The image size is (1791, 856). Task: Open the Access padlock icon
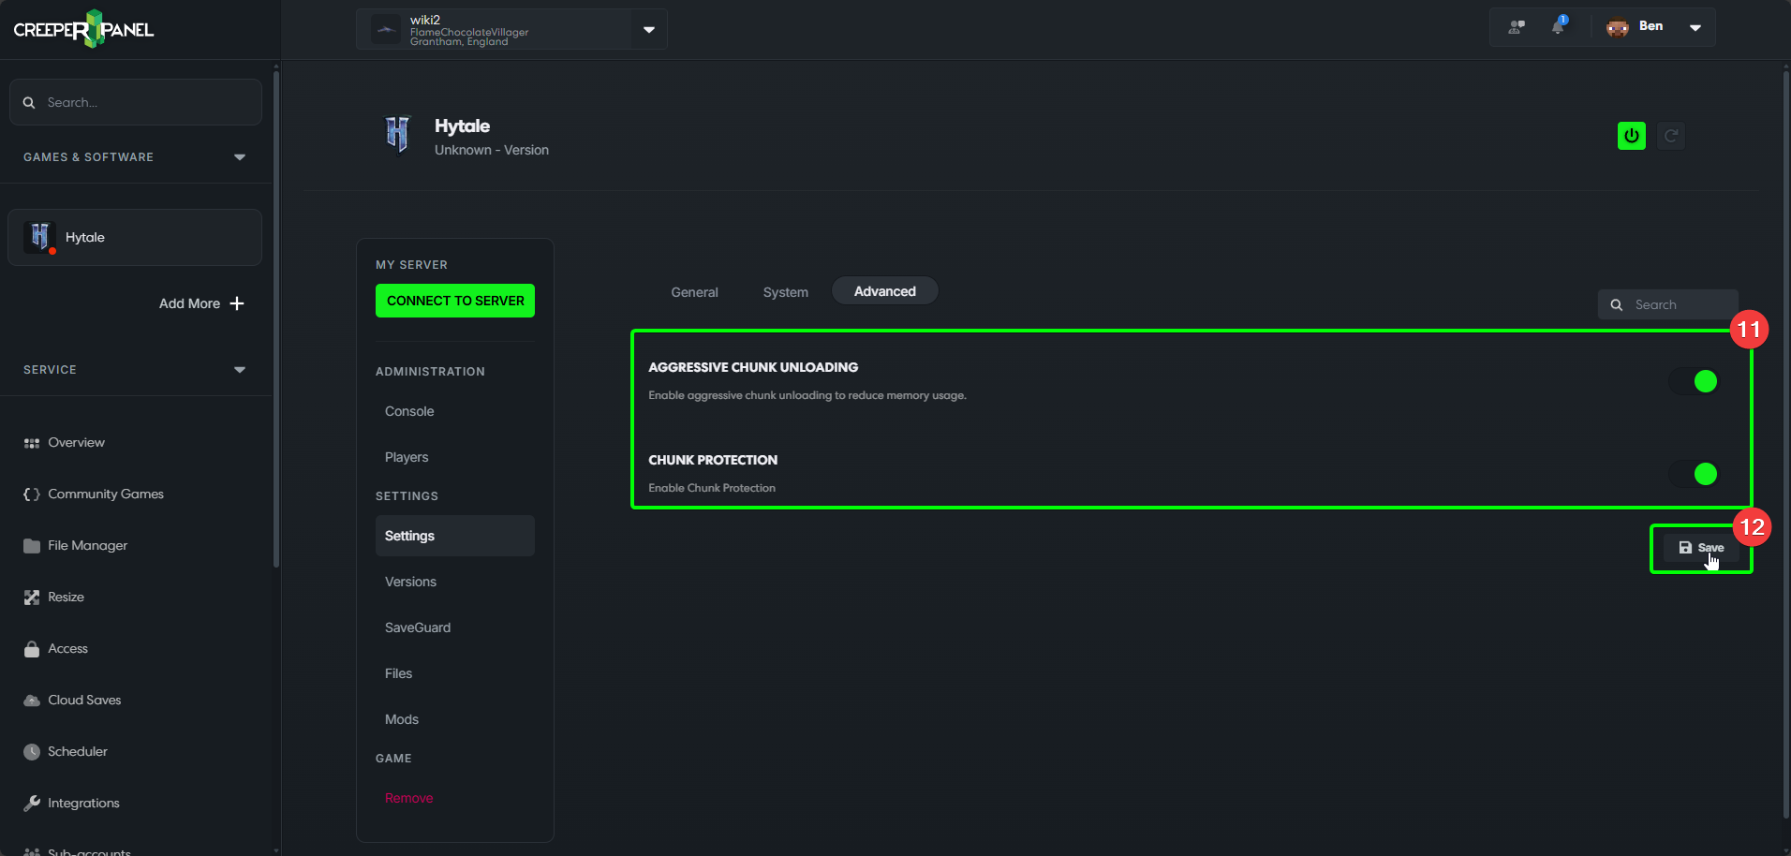coord(31,648)
